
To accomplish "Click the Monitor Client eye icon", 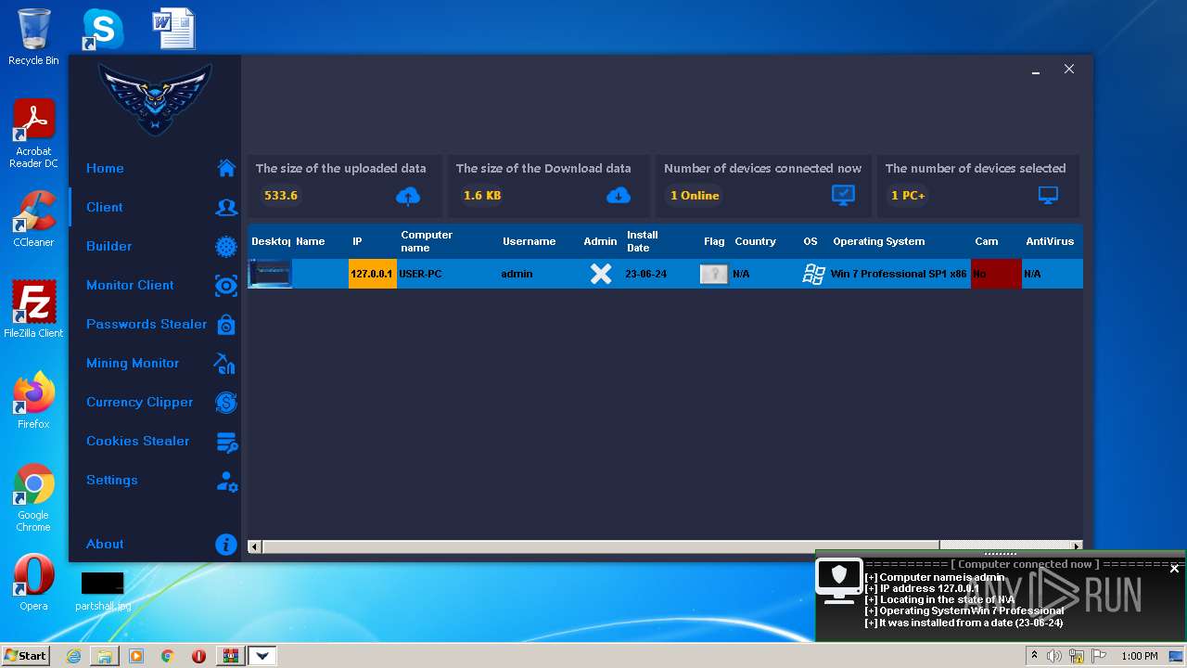I will tap(226, 286).
